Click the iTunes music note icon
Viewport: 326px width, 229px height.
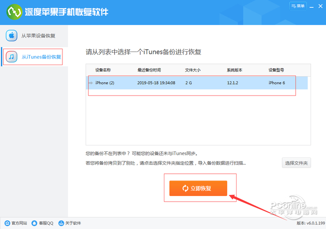point(12,57)
